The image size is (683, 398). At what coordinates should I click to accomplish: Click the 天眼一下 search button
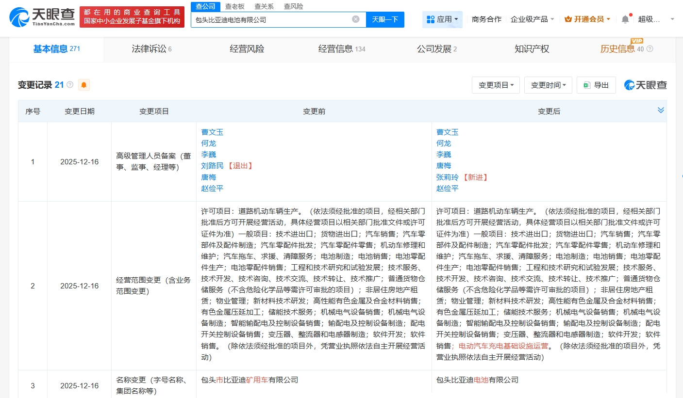tap(385, 19)
